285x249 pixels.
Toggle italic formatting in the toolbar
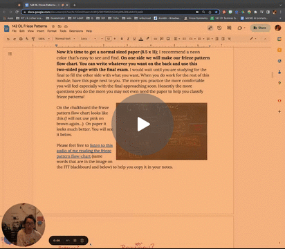(128, 39)
